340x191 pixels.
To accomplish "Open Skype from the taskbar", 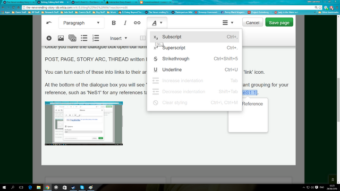I will pos(82,187).
